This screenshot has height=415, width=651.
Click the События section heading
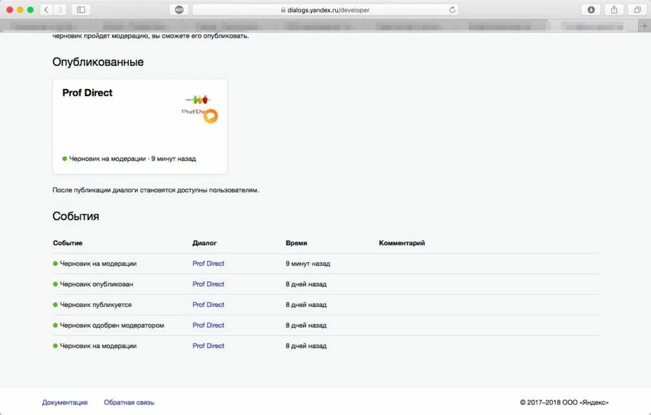pyautogui.click(x=76, y=216)
